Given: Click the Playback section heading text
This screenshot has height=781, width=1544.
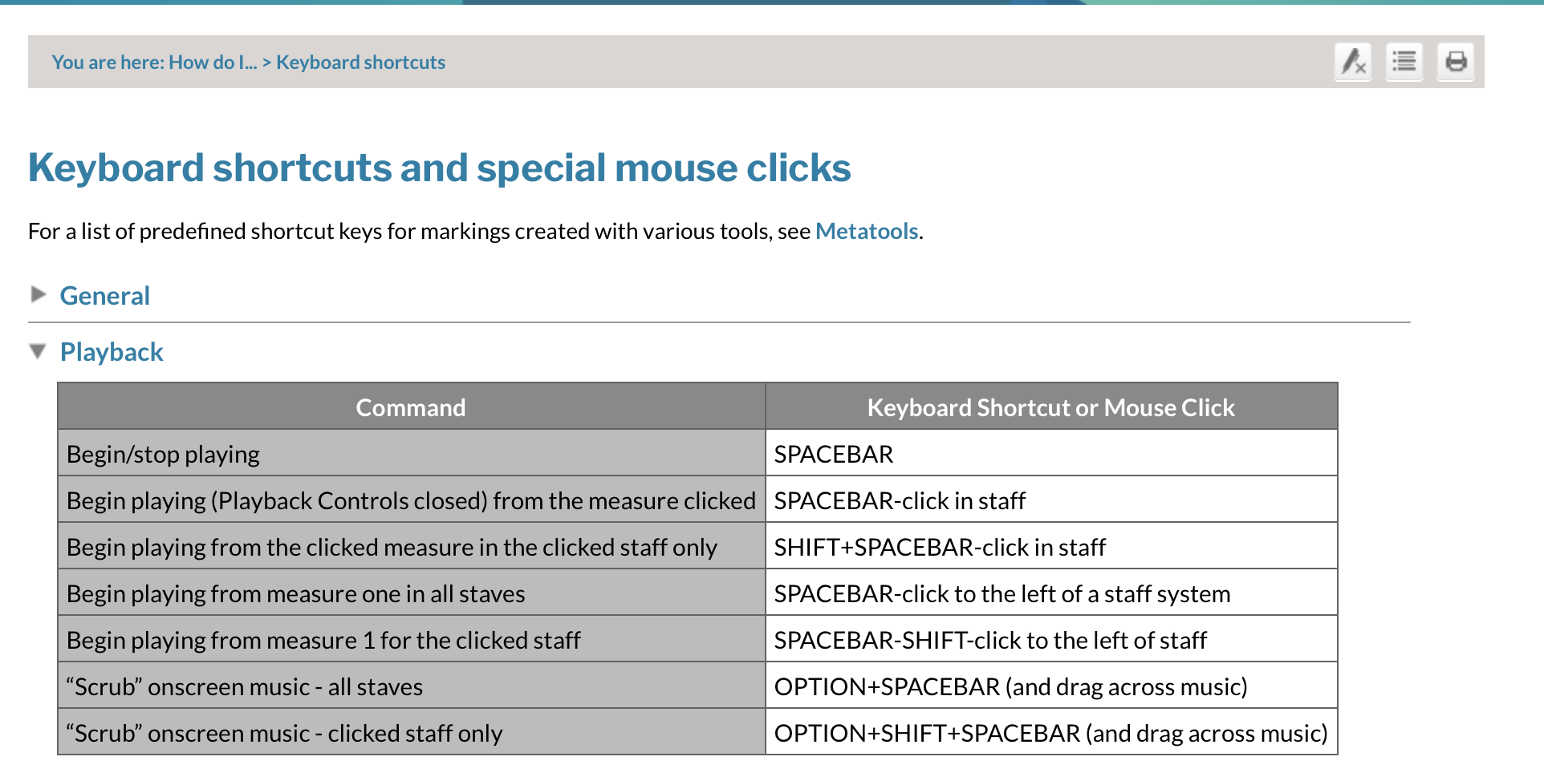Looking at the screenshot, I should pos(112,352).
